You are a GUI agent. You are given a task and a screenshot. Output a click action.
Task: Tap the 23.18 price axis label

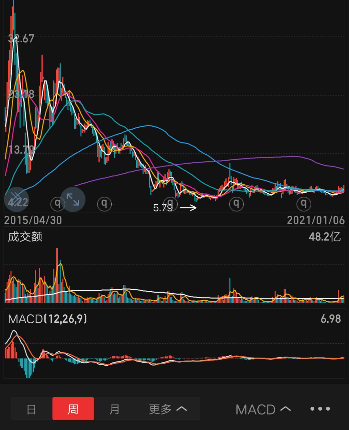(21, 94)
